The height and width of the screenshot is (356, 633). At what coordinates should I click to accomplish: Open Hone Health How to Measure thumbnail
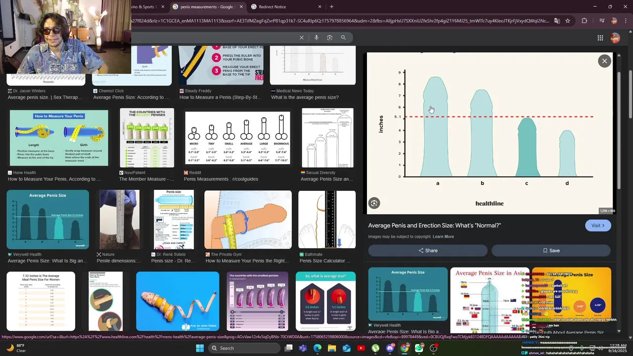tap(59, 138)
